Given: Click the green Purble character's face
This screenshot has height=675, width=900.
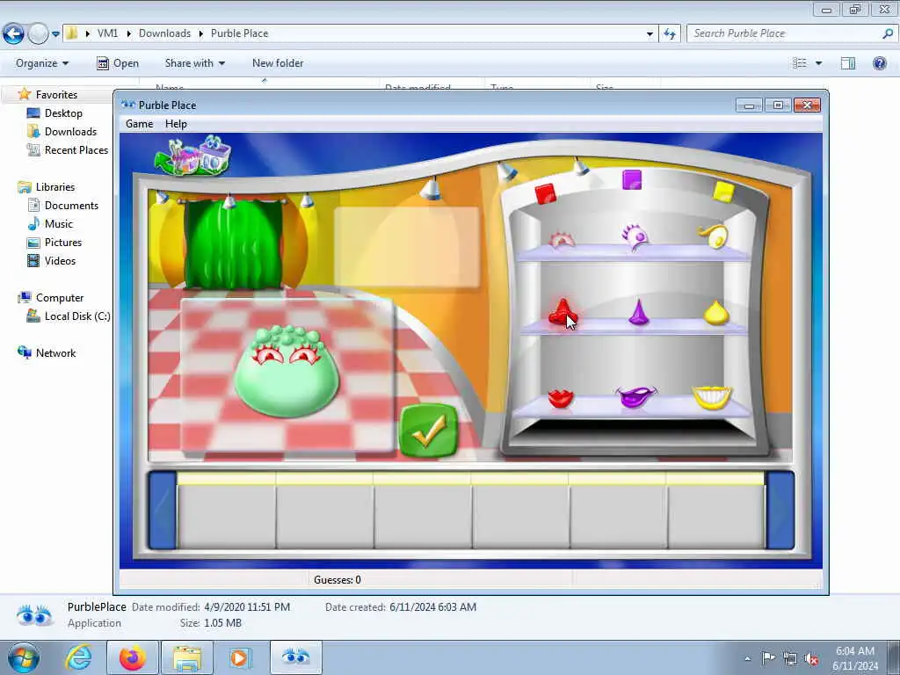Looking at the screenshot, I should point(287,372).
